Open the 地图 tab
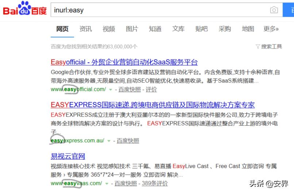 [248, 29]
